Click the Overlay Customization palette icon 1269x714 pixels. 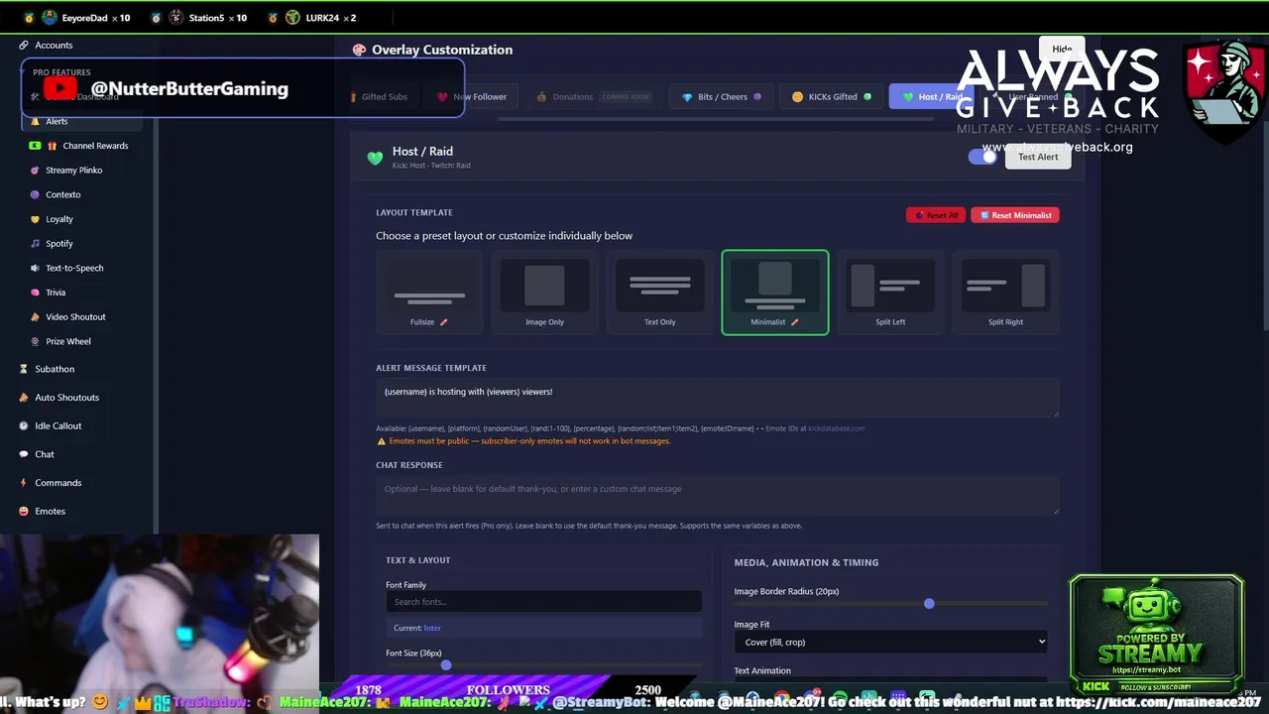coord(359,50)
